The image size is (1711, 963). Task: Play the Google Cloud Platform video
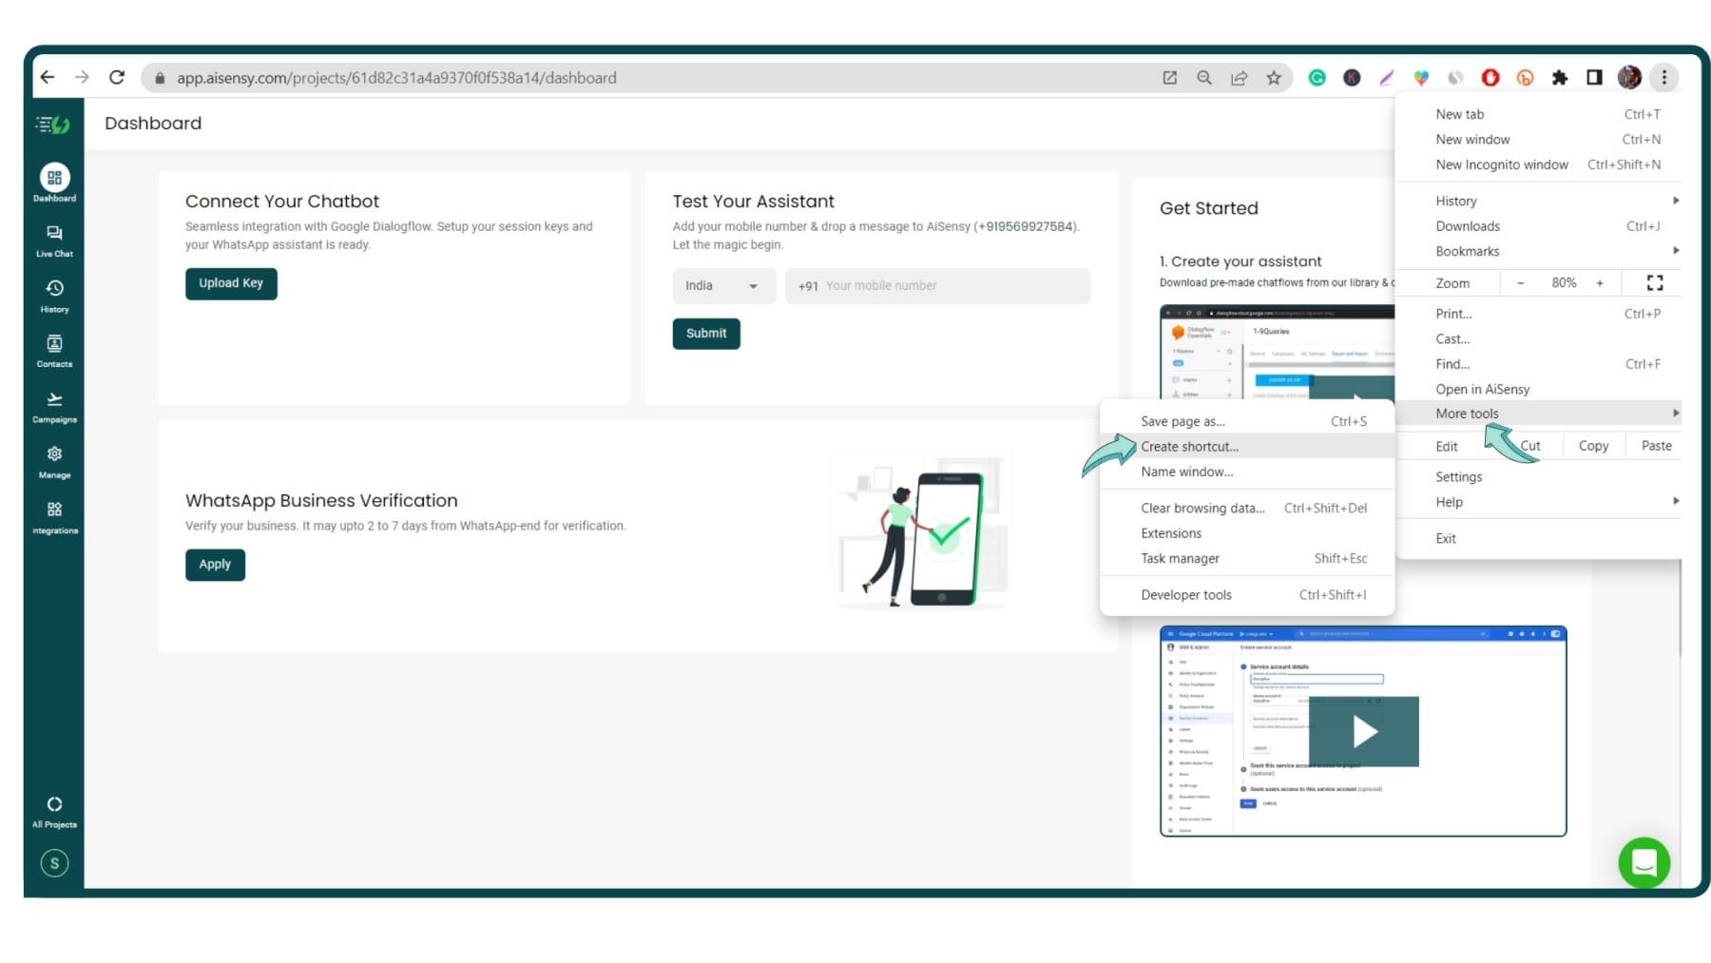pos(1364,731)
